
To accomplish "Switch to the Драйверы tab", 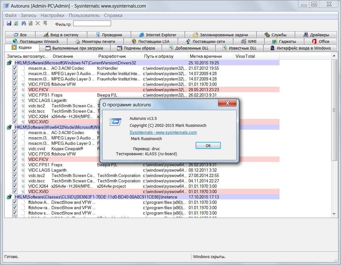I will (316, 35).
